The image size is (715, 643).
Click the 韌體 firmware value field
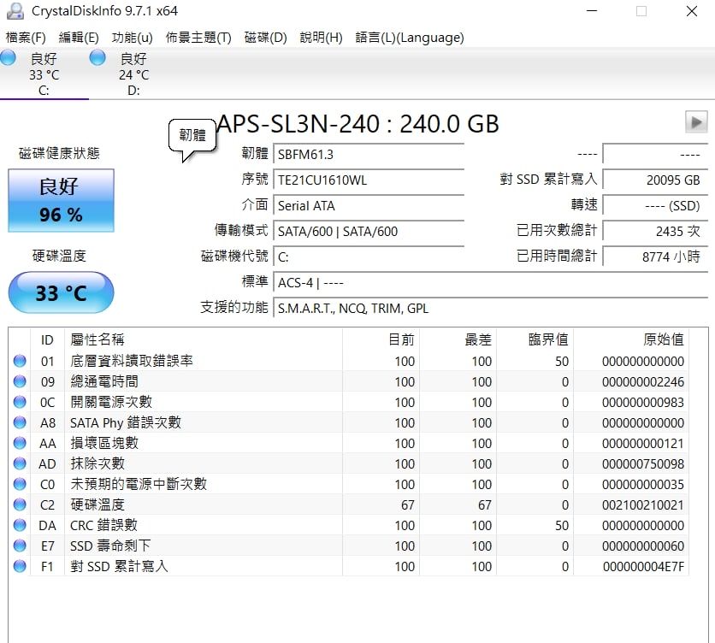[x=369, y=155]
